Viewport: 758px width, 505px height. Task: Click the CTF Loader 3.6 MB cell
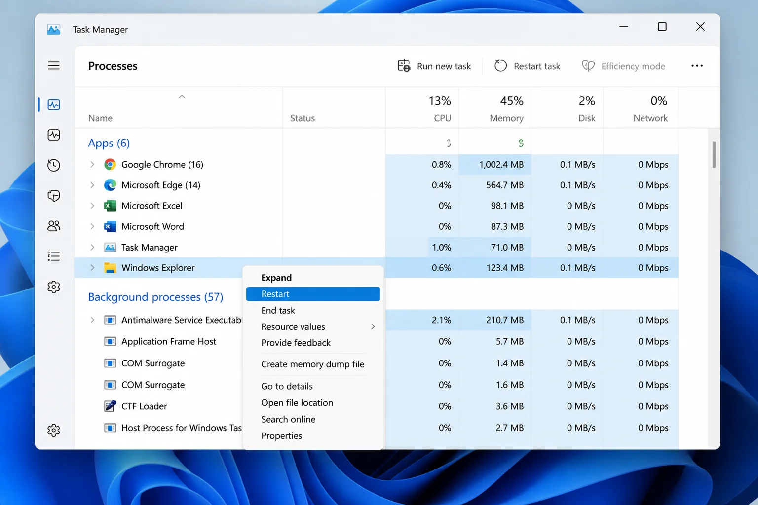(495, 406)
